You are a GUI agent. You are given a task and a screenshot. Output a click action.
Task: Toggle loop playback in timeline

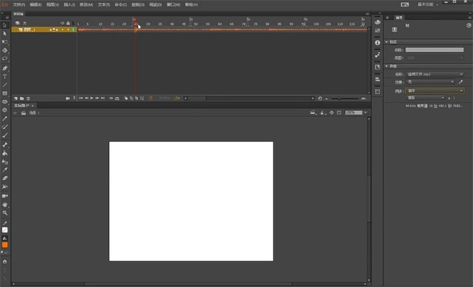pyautogui.click(x=117, y=98)
